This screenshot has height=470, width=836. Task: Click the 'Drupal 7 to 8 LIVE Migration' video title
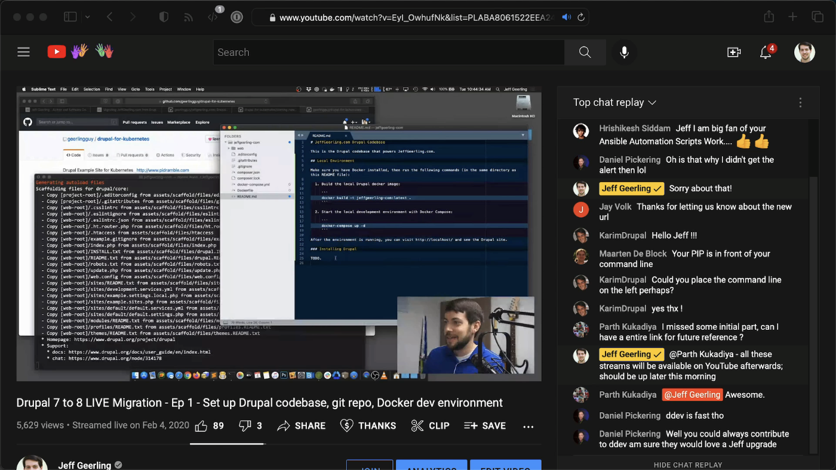[x=260, y=403]
